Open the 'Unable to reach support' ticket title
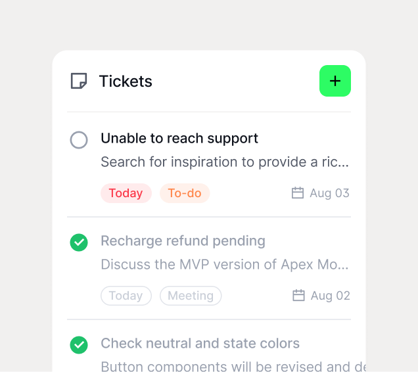The width and height of the screenshot is (418, 372). (179, 138)
